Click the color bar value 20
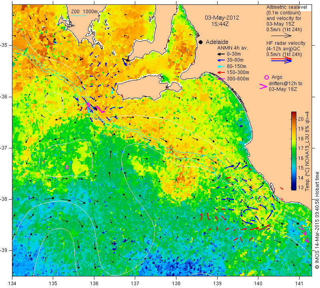This screenshot has width=320, height=288. (x=301, y=119)
